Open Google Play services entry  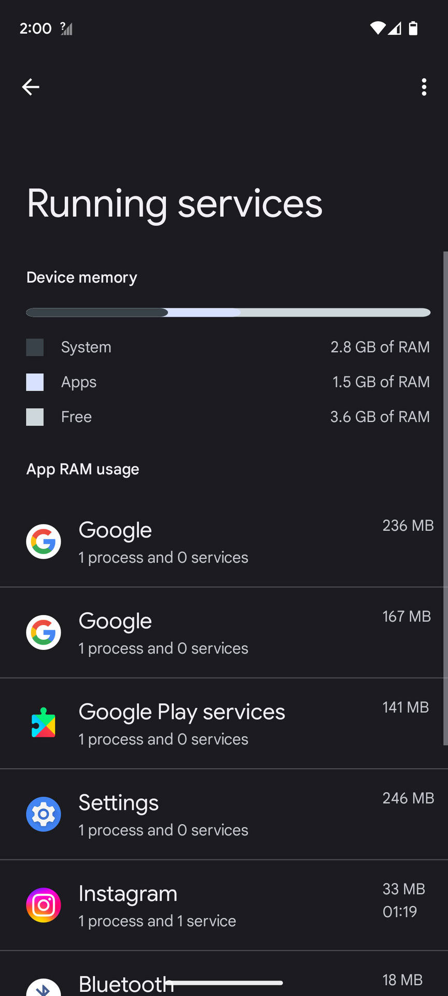tap(181, 723)
